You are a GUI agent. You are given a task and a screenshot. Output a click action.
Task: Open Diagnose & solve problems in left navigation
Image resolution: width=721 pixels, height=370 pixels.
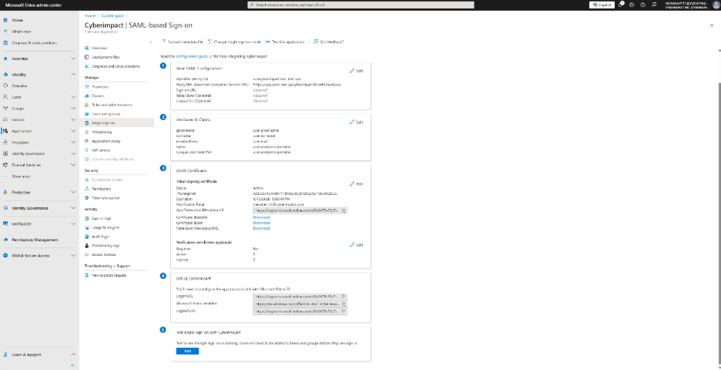(x=34, y=43)
